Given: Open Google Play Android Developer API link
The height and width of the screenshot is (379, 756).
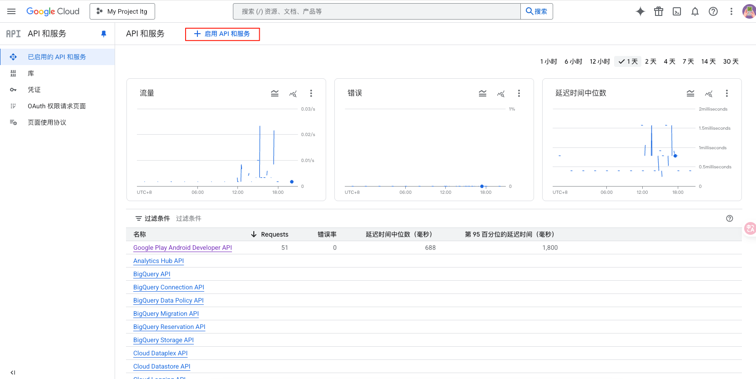Looking at the screenshot, I should point(182,248).
